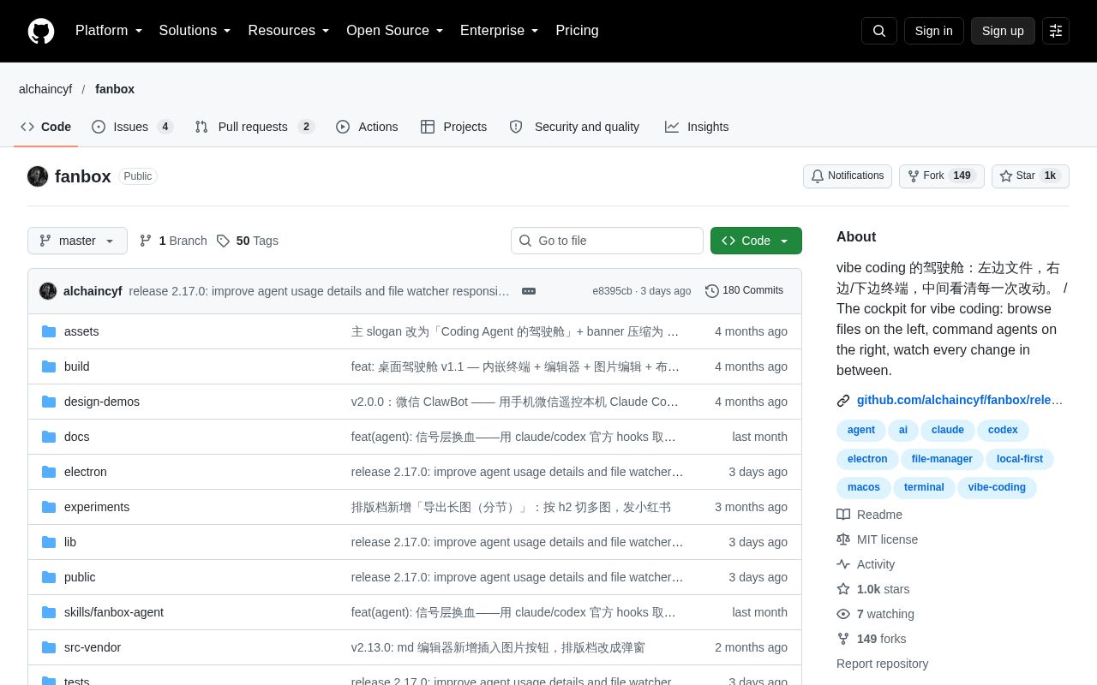This screenshot has height=685, width=1097.
Task: Open the search magnifier icon
Action: pyautogui.click(x=879, y=31)
